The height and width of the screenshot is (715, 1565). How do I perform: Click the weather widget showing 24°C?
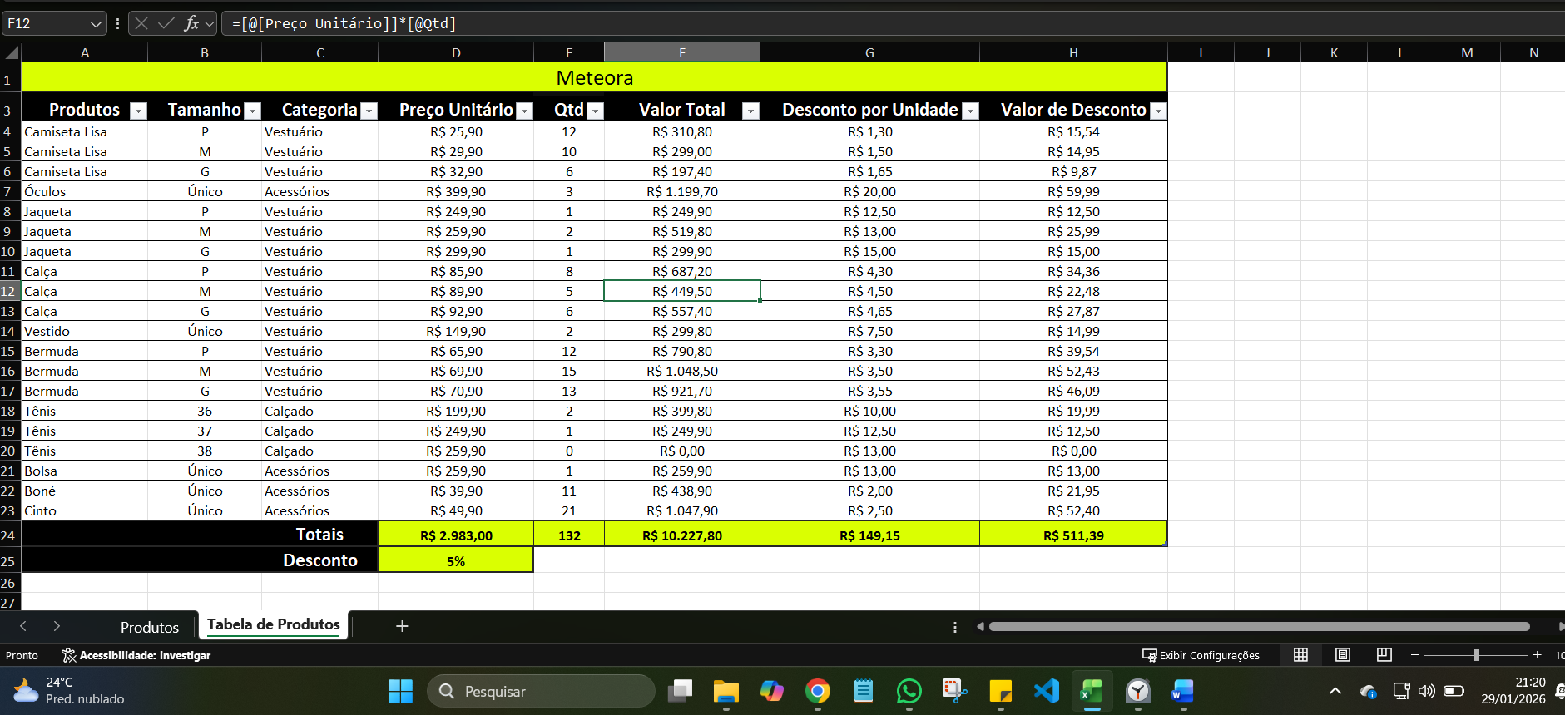[69, 691]
